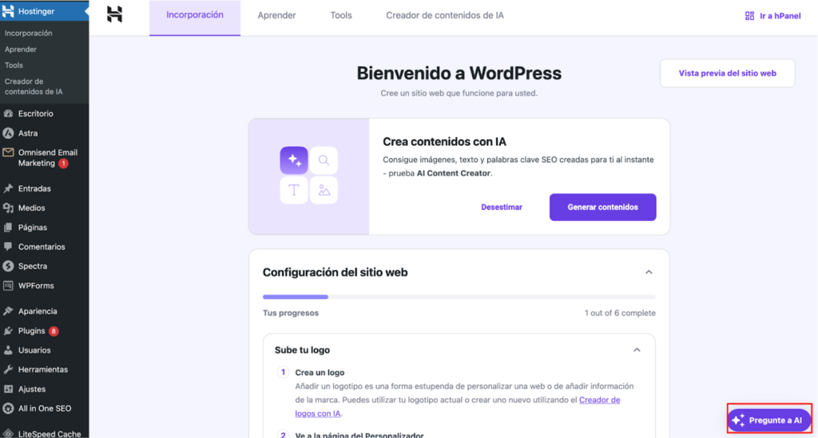
Task: Collapse the Sube tu logo panel
Action: click(637, 350)
